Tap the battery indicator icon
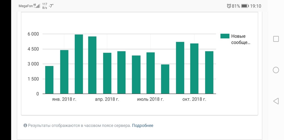Screen dimensions: 284x140 [245, 6]
